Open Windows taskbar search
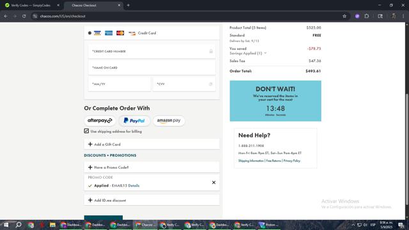This screenshot has width=409, height=230. (19, 225)
